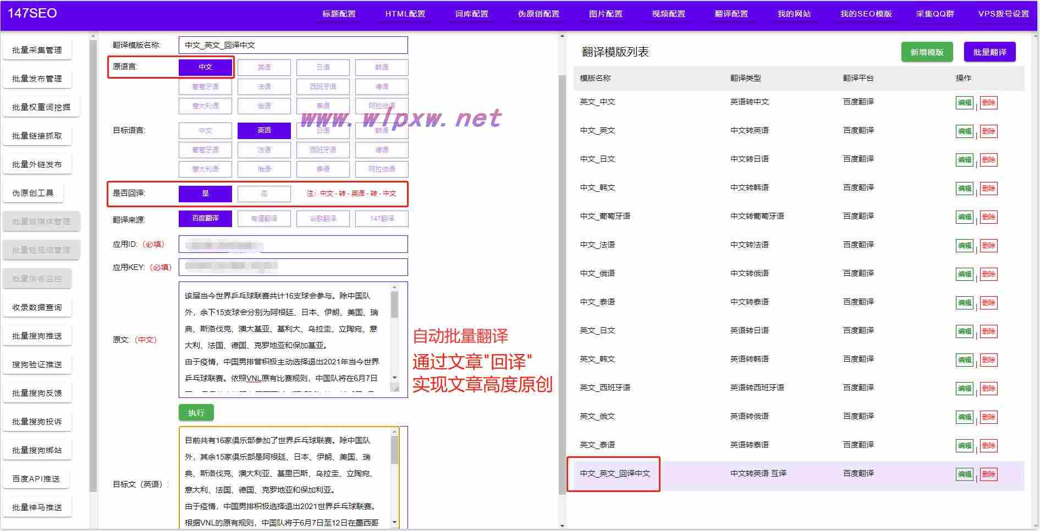The height and width of the screenshot is (531, 1040).
Task: Select 英语 as the source language
Action: (x=264, y=67)
